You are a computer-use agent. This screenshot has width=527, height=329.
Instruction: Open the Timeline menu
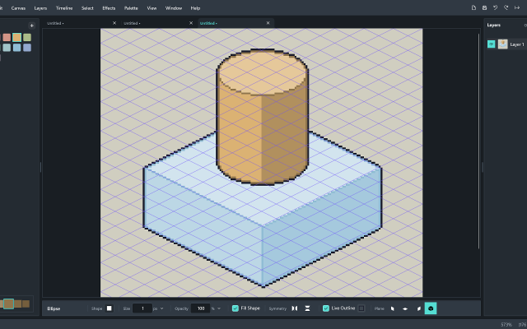coord(64,8)
